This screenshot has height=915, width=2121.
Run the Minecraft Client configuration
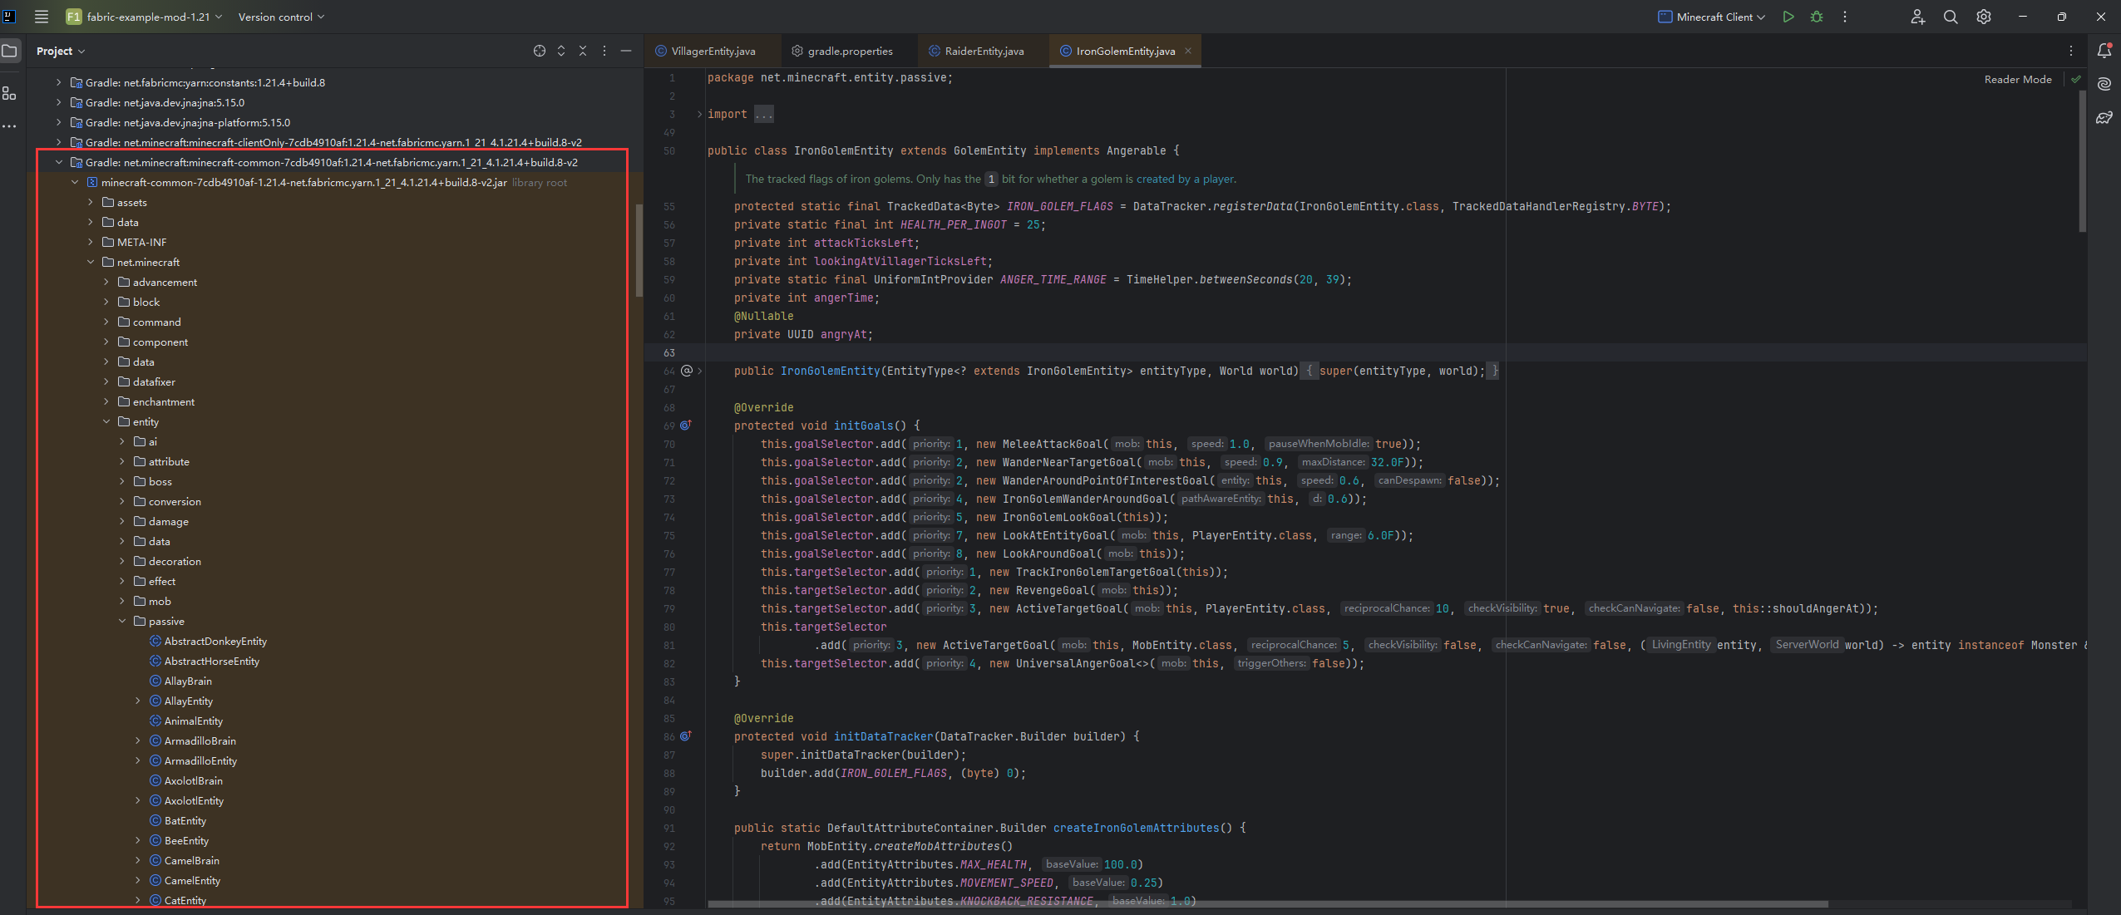pos(1788,17)
